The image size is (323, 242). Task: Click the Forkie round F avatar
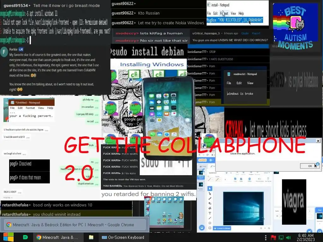coord(4,52)
